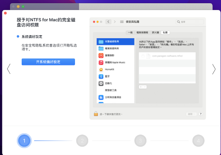Screen dimensions: 221x155
Task: Go to the previous wizard page arrow
Action: tap(9, 69)
